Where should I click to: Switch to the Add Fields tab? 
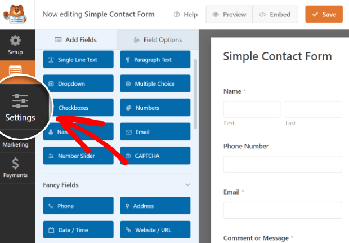pyautogui.click(x=76, y=40)
